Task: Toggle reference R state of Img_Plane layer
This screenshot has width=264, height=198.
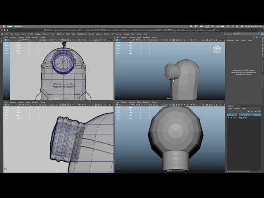Action: pos(235,118)
